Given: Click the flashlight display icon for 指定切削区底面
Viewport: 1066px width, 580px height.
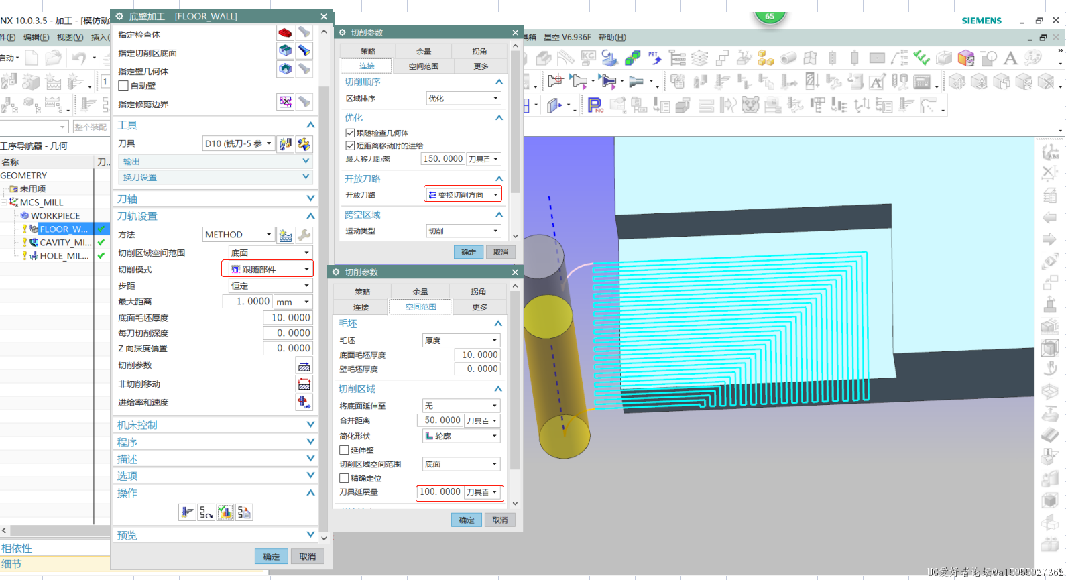Looking at the screenshot, I should (304, 51).
